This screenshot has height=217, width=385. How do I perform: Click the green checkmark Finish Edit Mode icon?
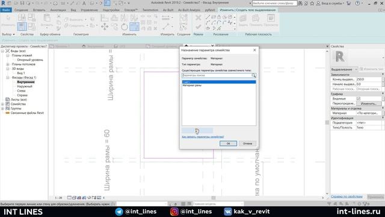199,27
